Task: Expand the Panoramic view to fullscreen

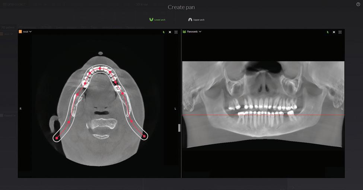Action: pos(340,32)
